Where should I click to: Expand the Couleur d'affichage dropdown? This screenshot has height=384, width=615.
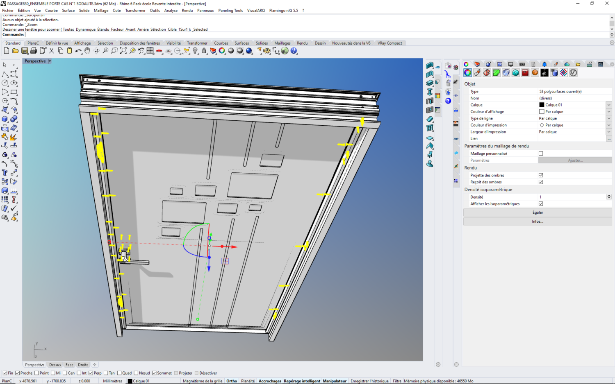(609, 111)
